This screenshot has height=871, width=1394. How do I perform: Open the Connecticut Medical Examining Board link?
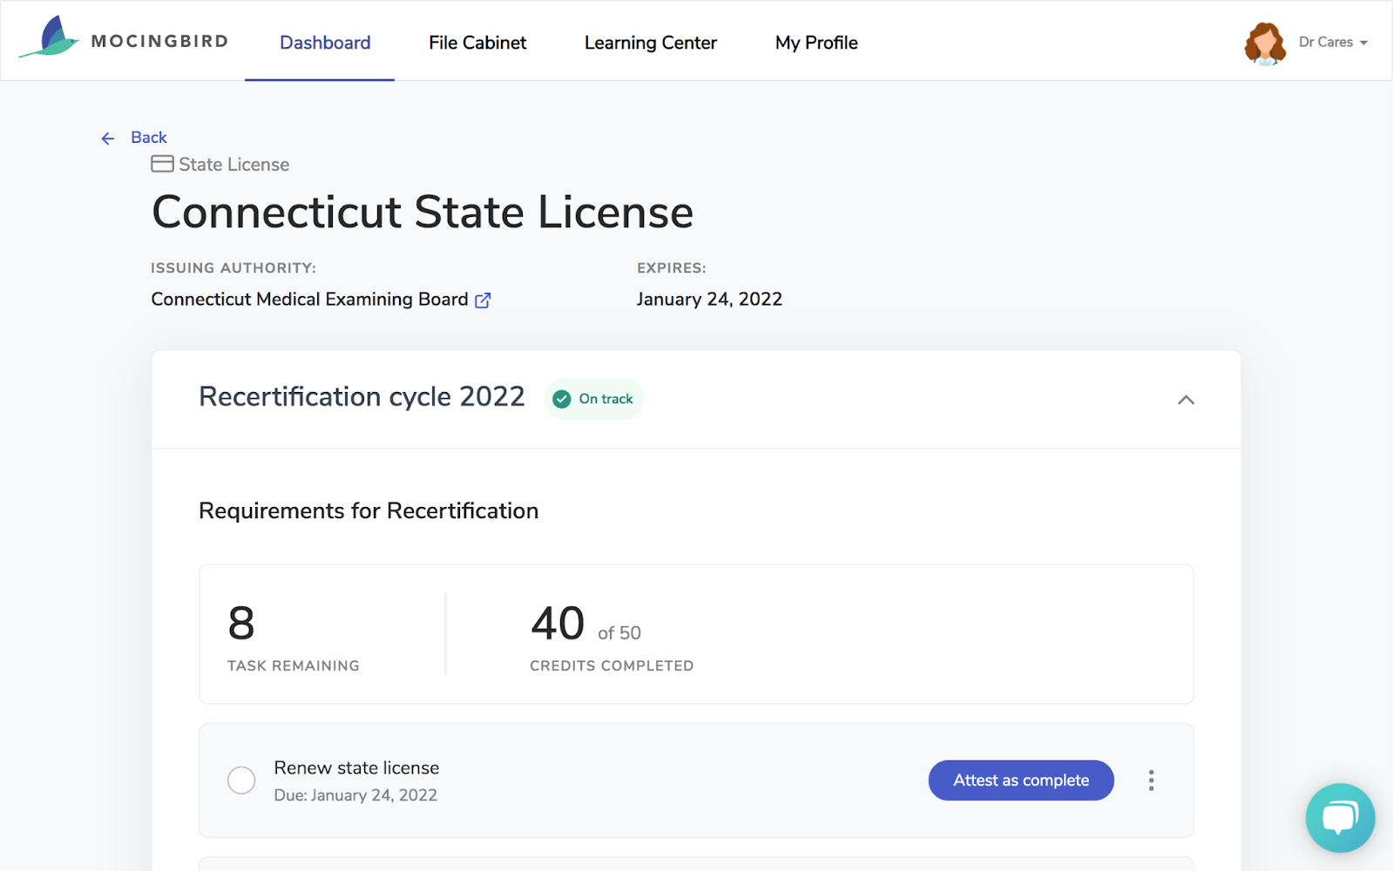[x=309, y=300]
